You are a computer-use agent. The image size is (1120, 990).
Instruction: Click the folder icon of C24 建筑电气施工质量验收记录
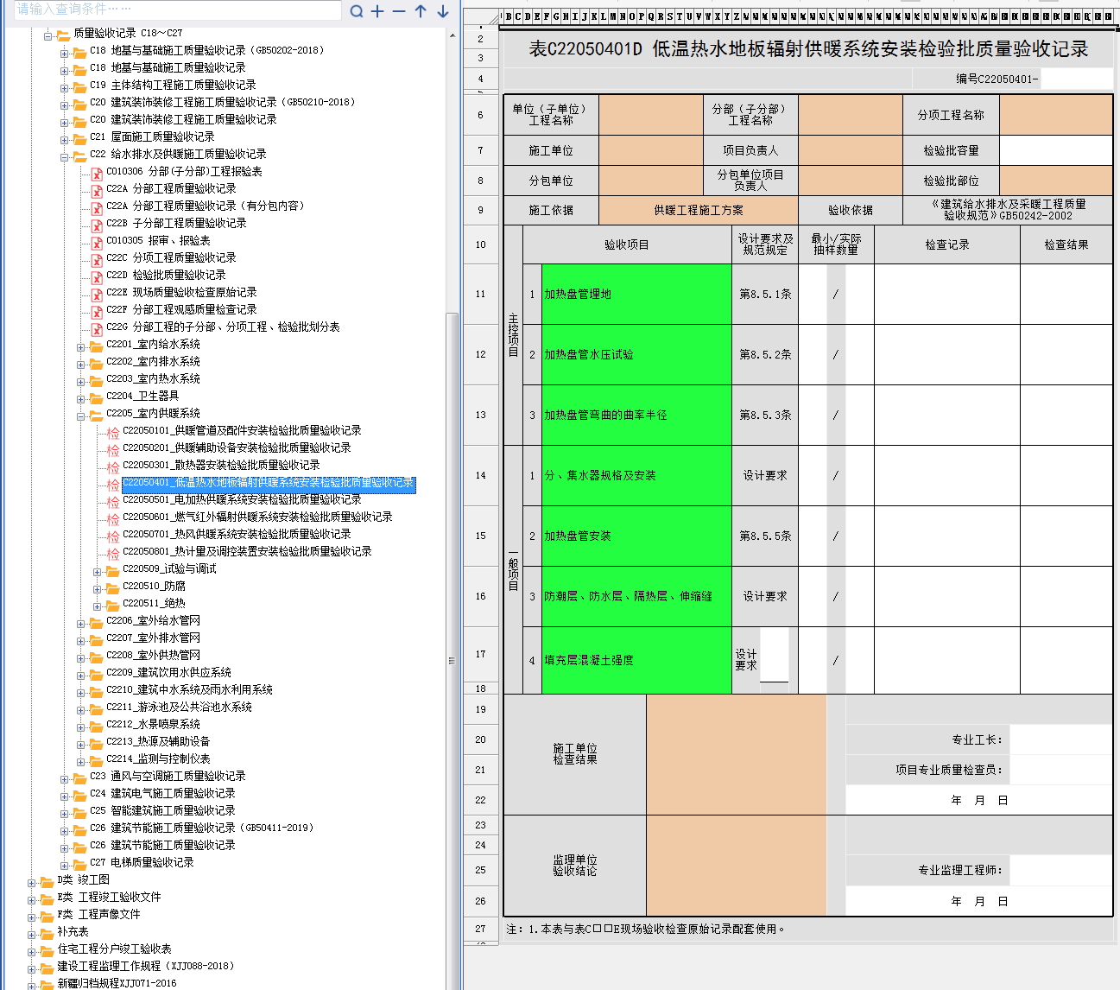pyautogui.click(x=79, y=795)
